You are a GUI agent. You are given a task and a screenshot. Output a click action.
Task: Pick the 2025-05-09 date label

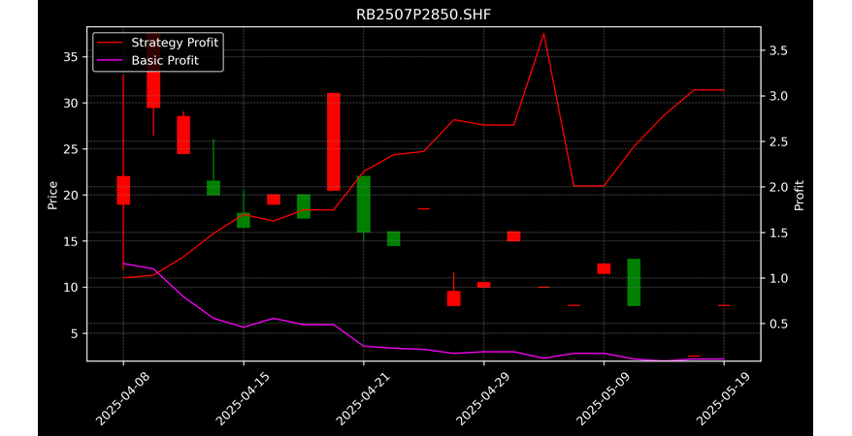point(602,398)
